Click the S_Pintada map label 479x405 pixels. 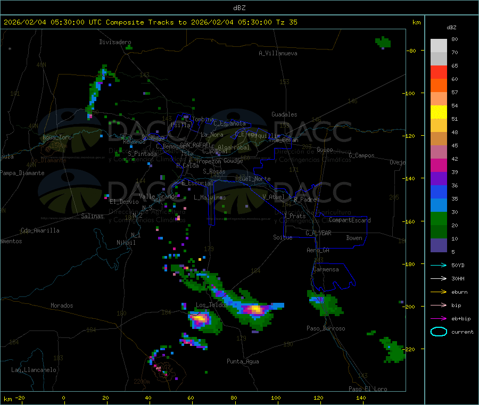click(x=142, y=154)
